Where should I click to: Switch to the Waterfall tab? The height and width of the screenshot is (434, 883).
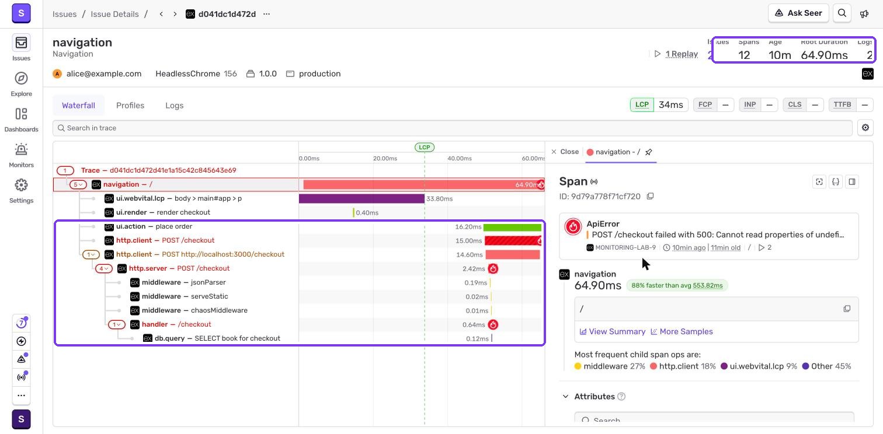78,105
